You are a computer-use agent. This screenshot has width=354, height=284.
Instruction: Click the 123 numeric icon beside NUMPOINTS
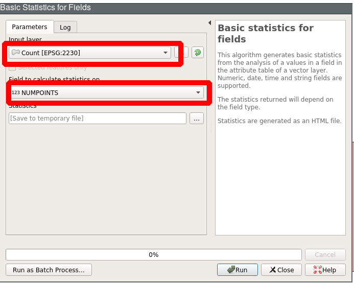pyautogui.click(x=15, y=92)
